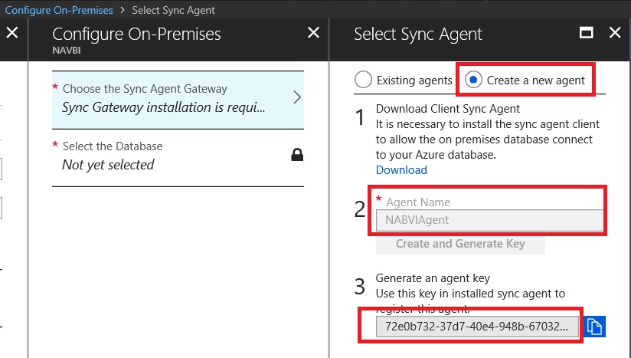
Task: Maximize the Select Sync Agent blade
Action: (x=586, y=33)
